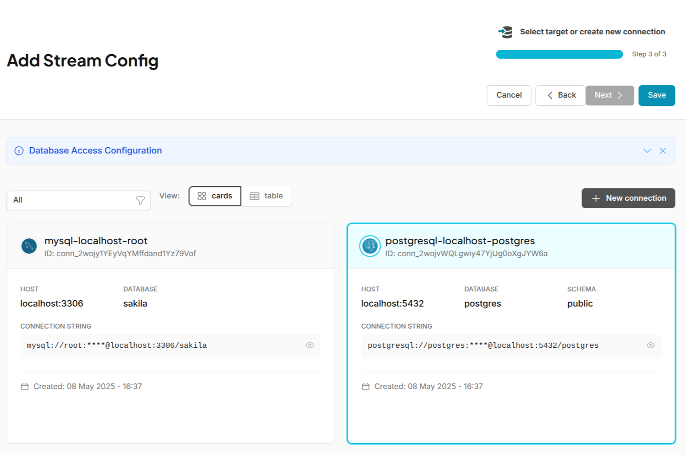This screenshot has width=686, height=455.
Task: Click the calendar icon on the postgresql connection card
Action: pos(366,386)
